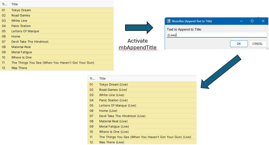Click the Title column header in upper list
The width and height of the screenshot is (269, 145).
click(x=62, y=4)
